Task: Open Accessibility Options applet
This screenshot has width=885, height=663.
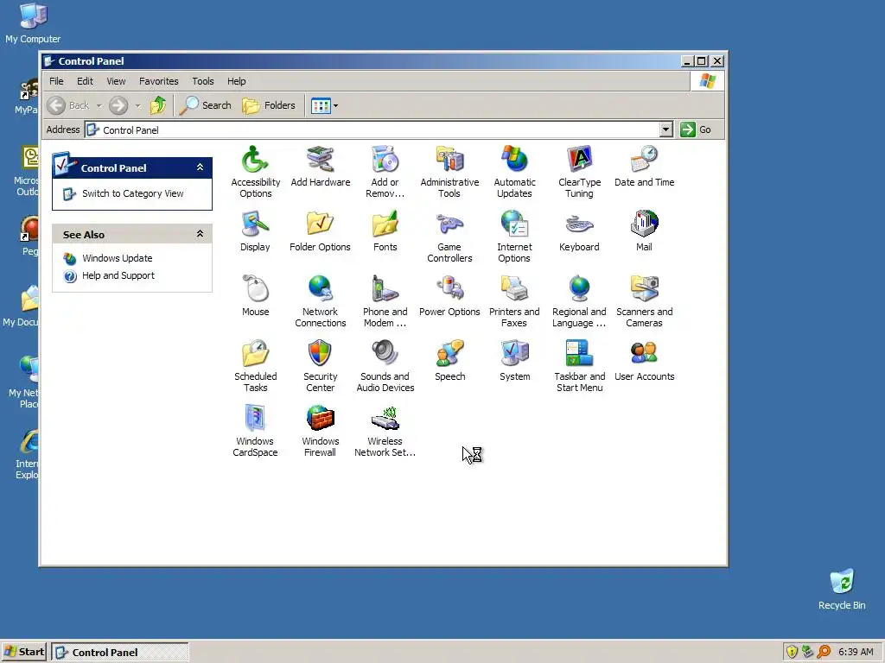Action: pos(255,160)
